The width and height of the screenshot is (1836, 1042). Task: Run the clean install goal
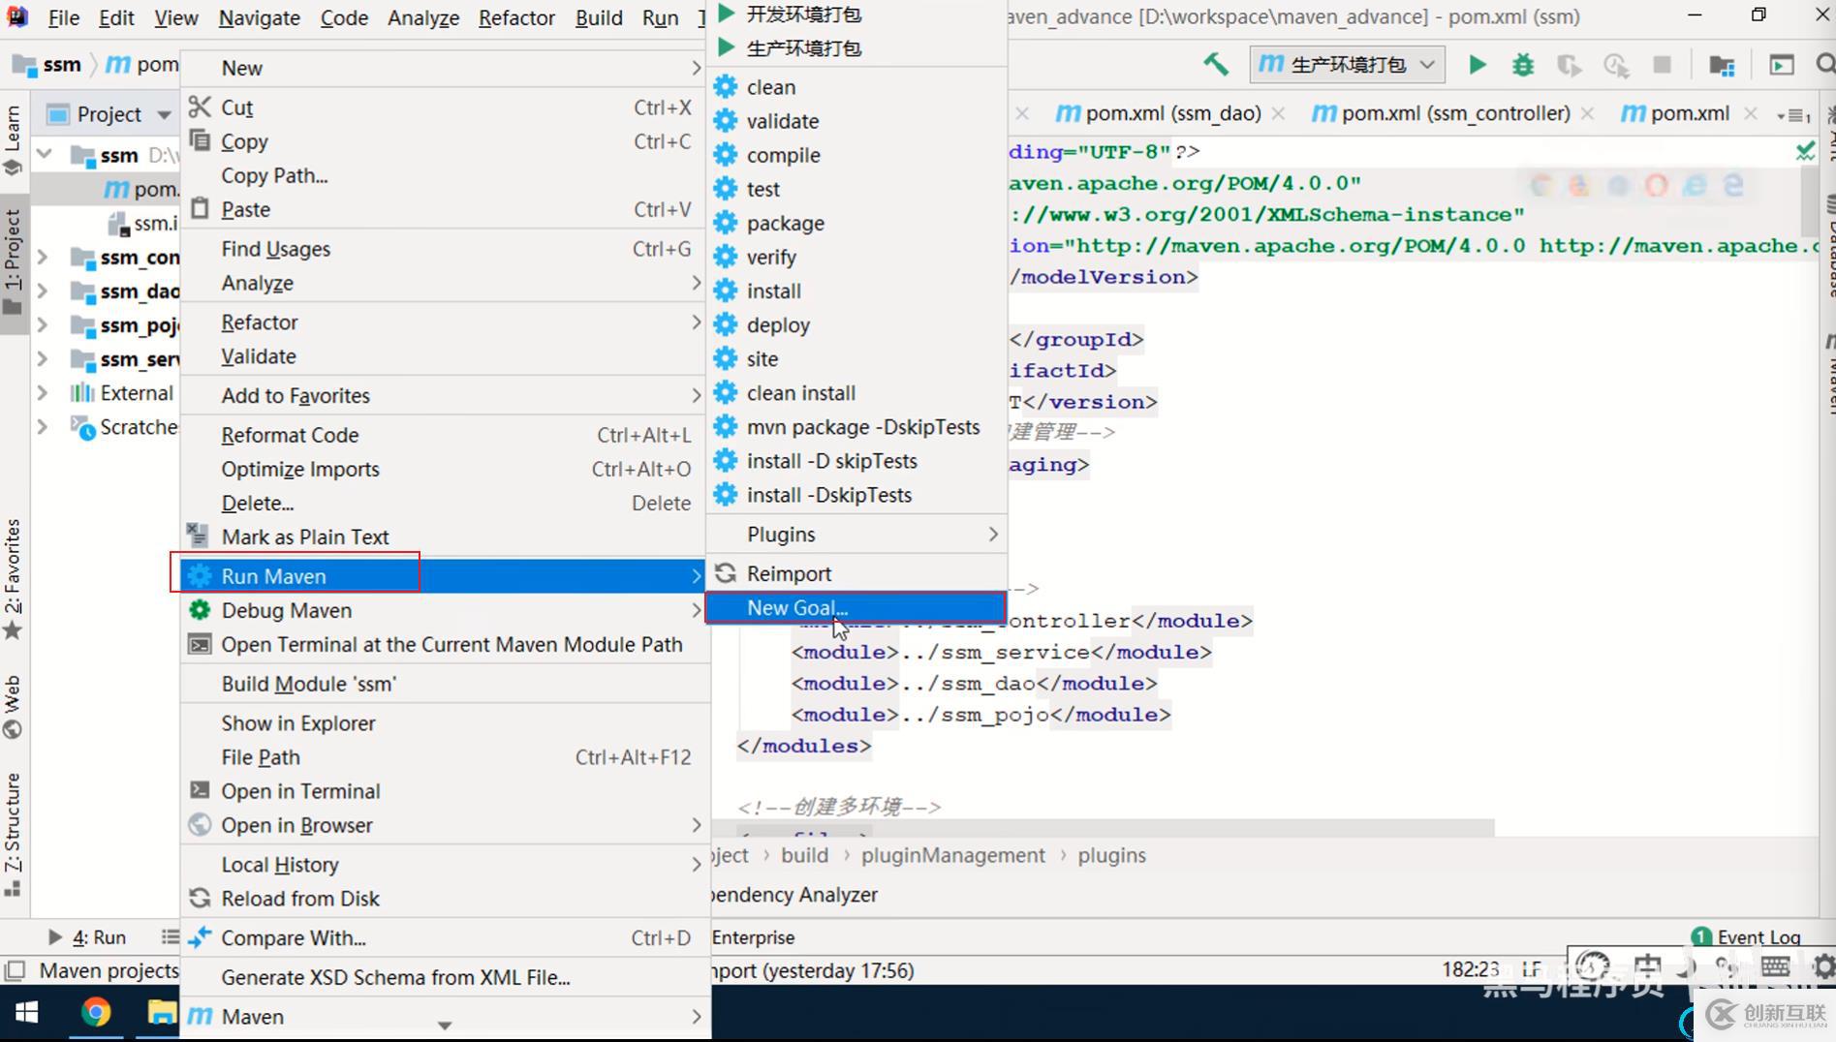click(x=857, y=393)
